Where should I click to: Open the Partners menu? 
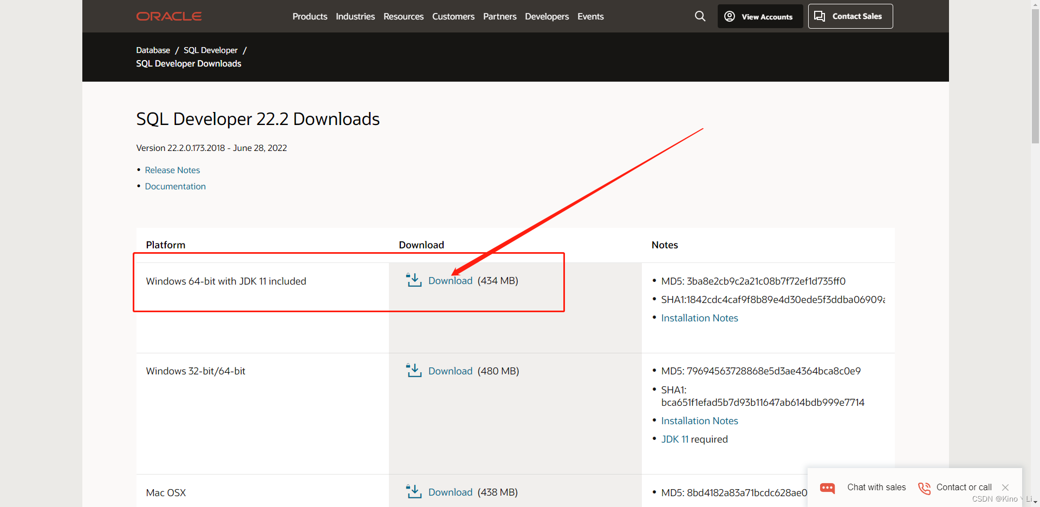[x=500, y=16]
